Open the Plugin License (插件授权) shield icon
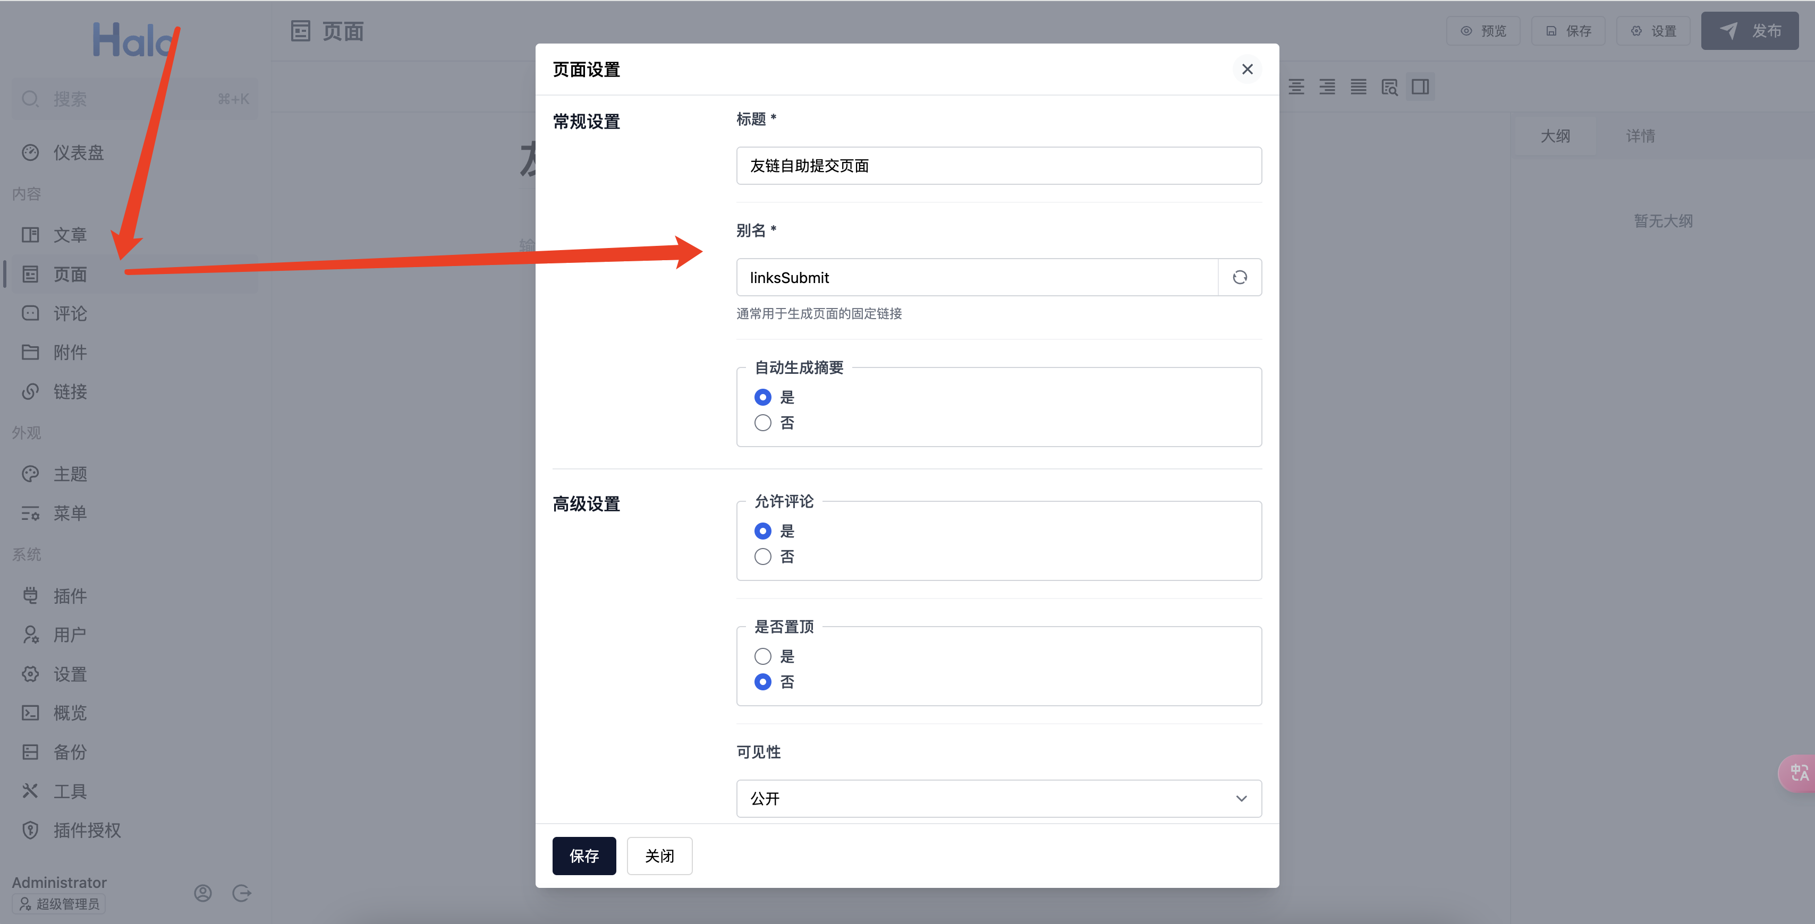The height and width of the screenshot is (924, 1815). 30,831
